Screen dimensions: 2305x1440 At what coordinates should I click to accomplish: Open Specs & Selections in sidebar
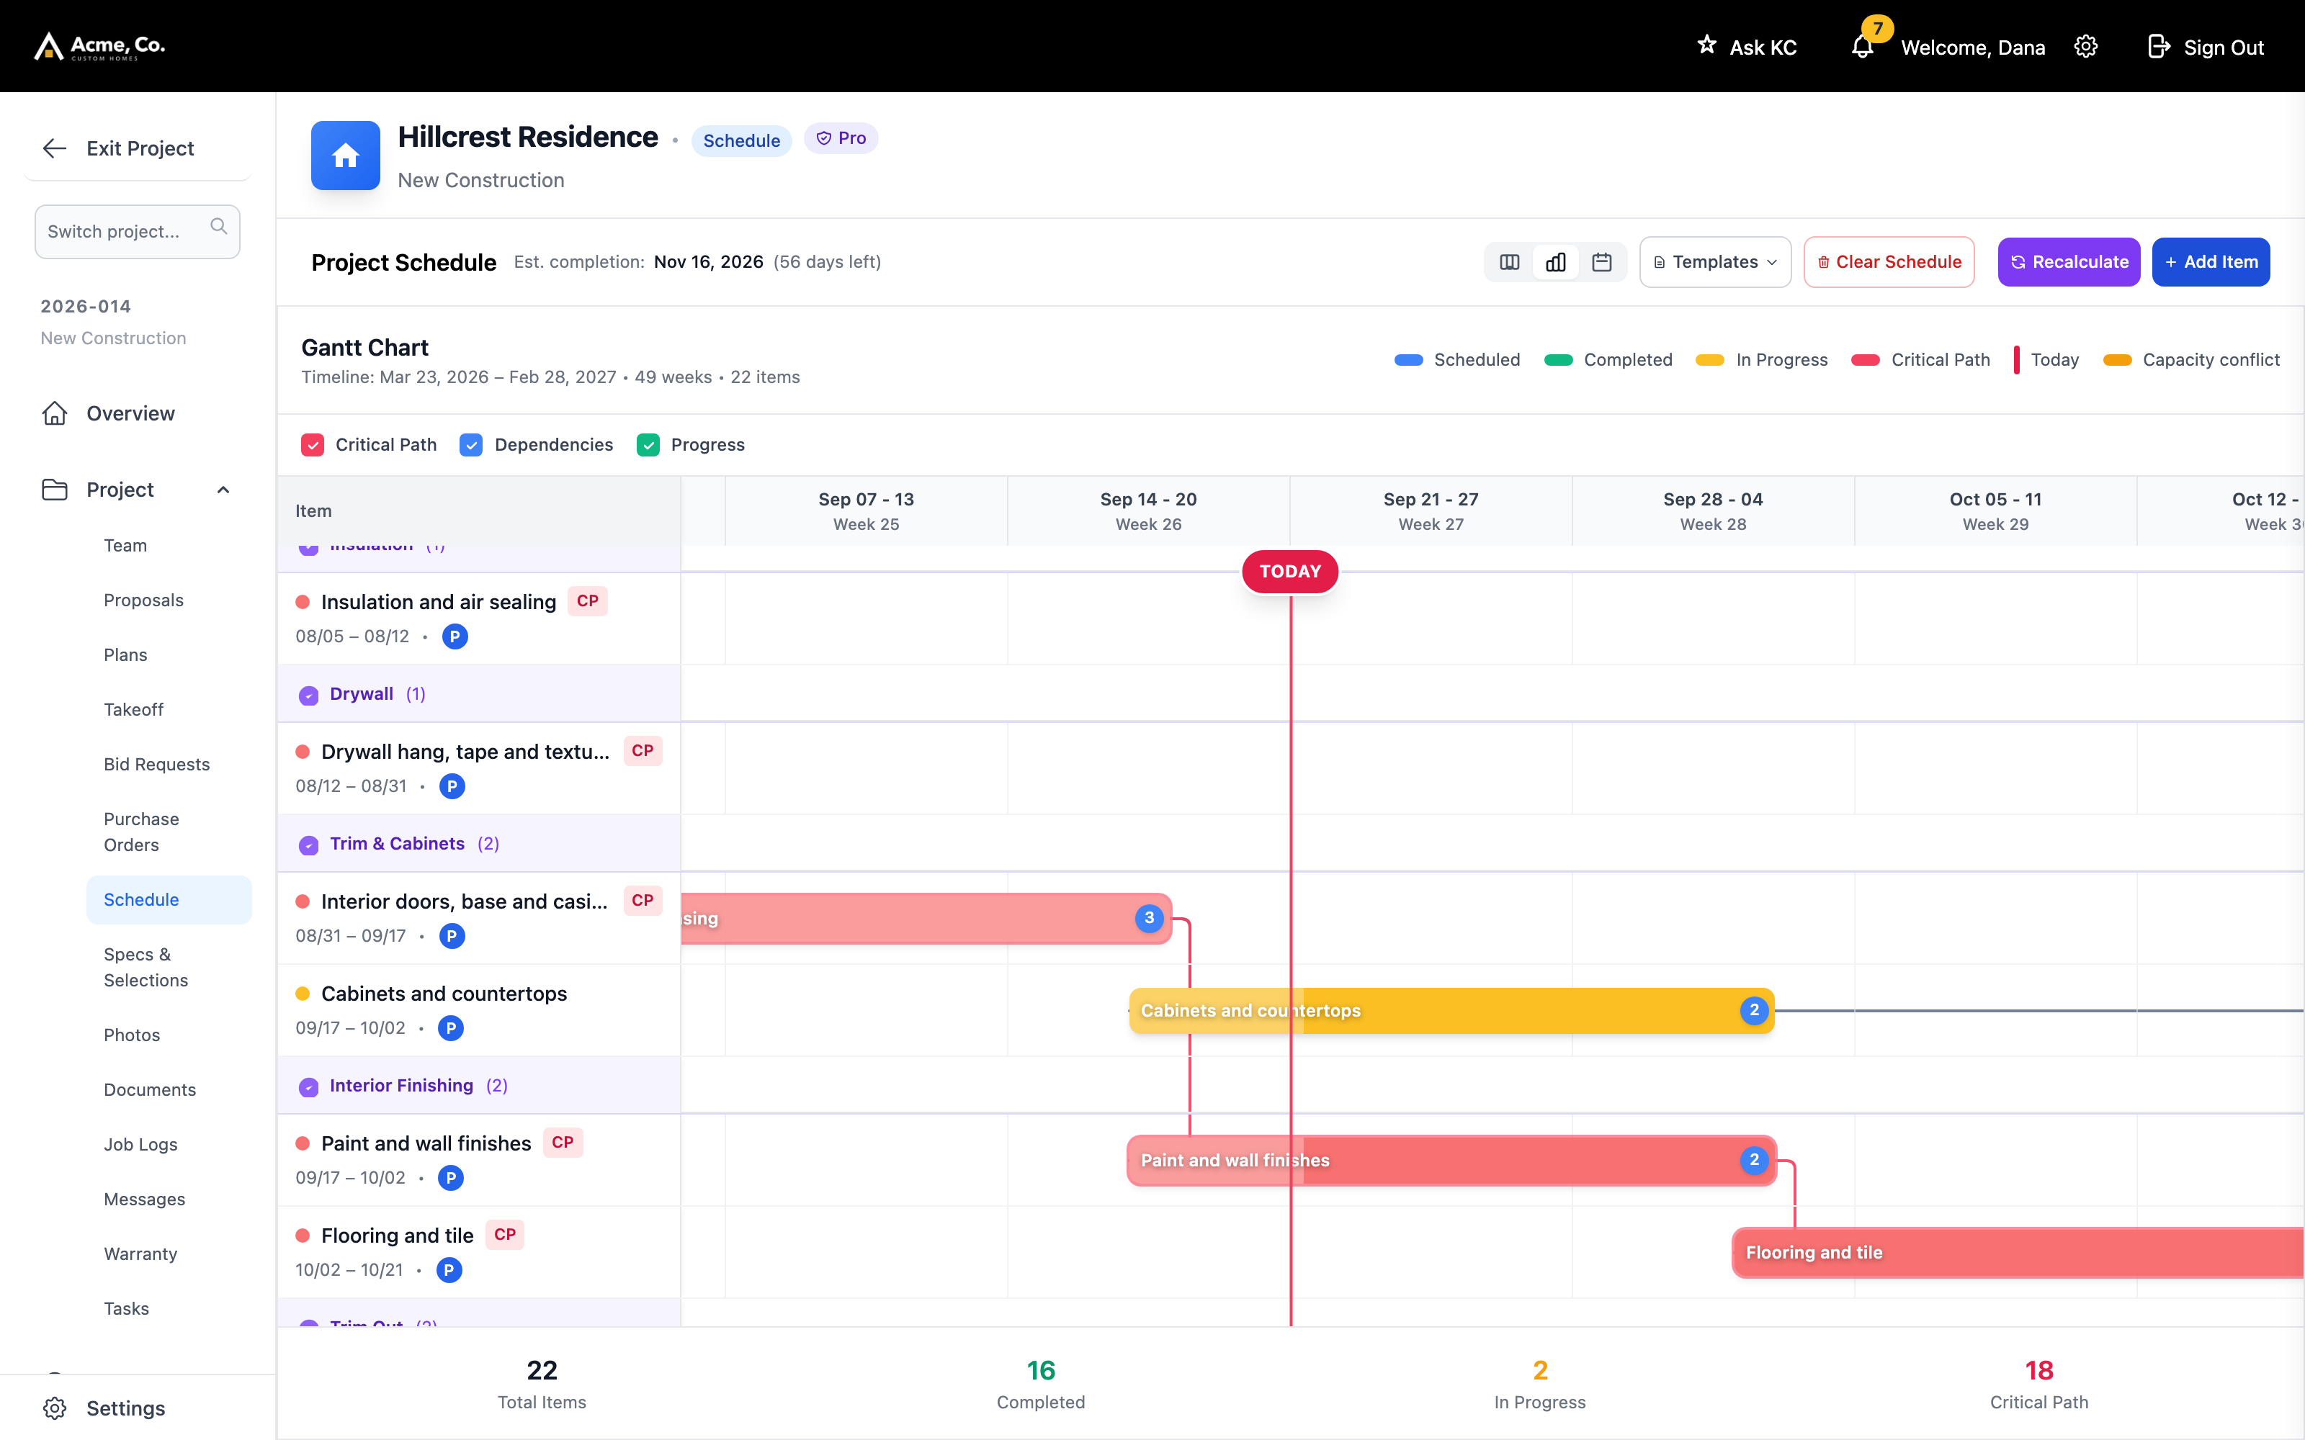click(146, 967)
